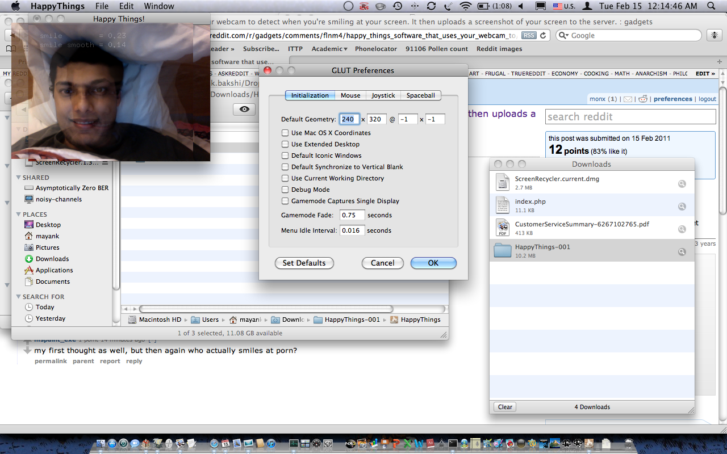Switch to the Joystick tab

click(x=383, y=95)
